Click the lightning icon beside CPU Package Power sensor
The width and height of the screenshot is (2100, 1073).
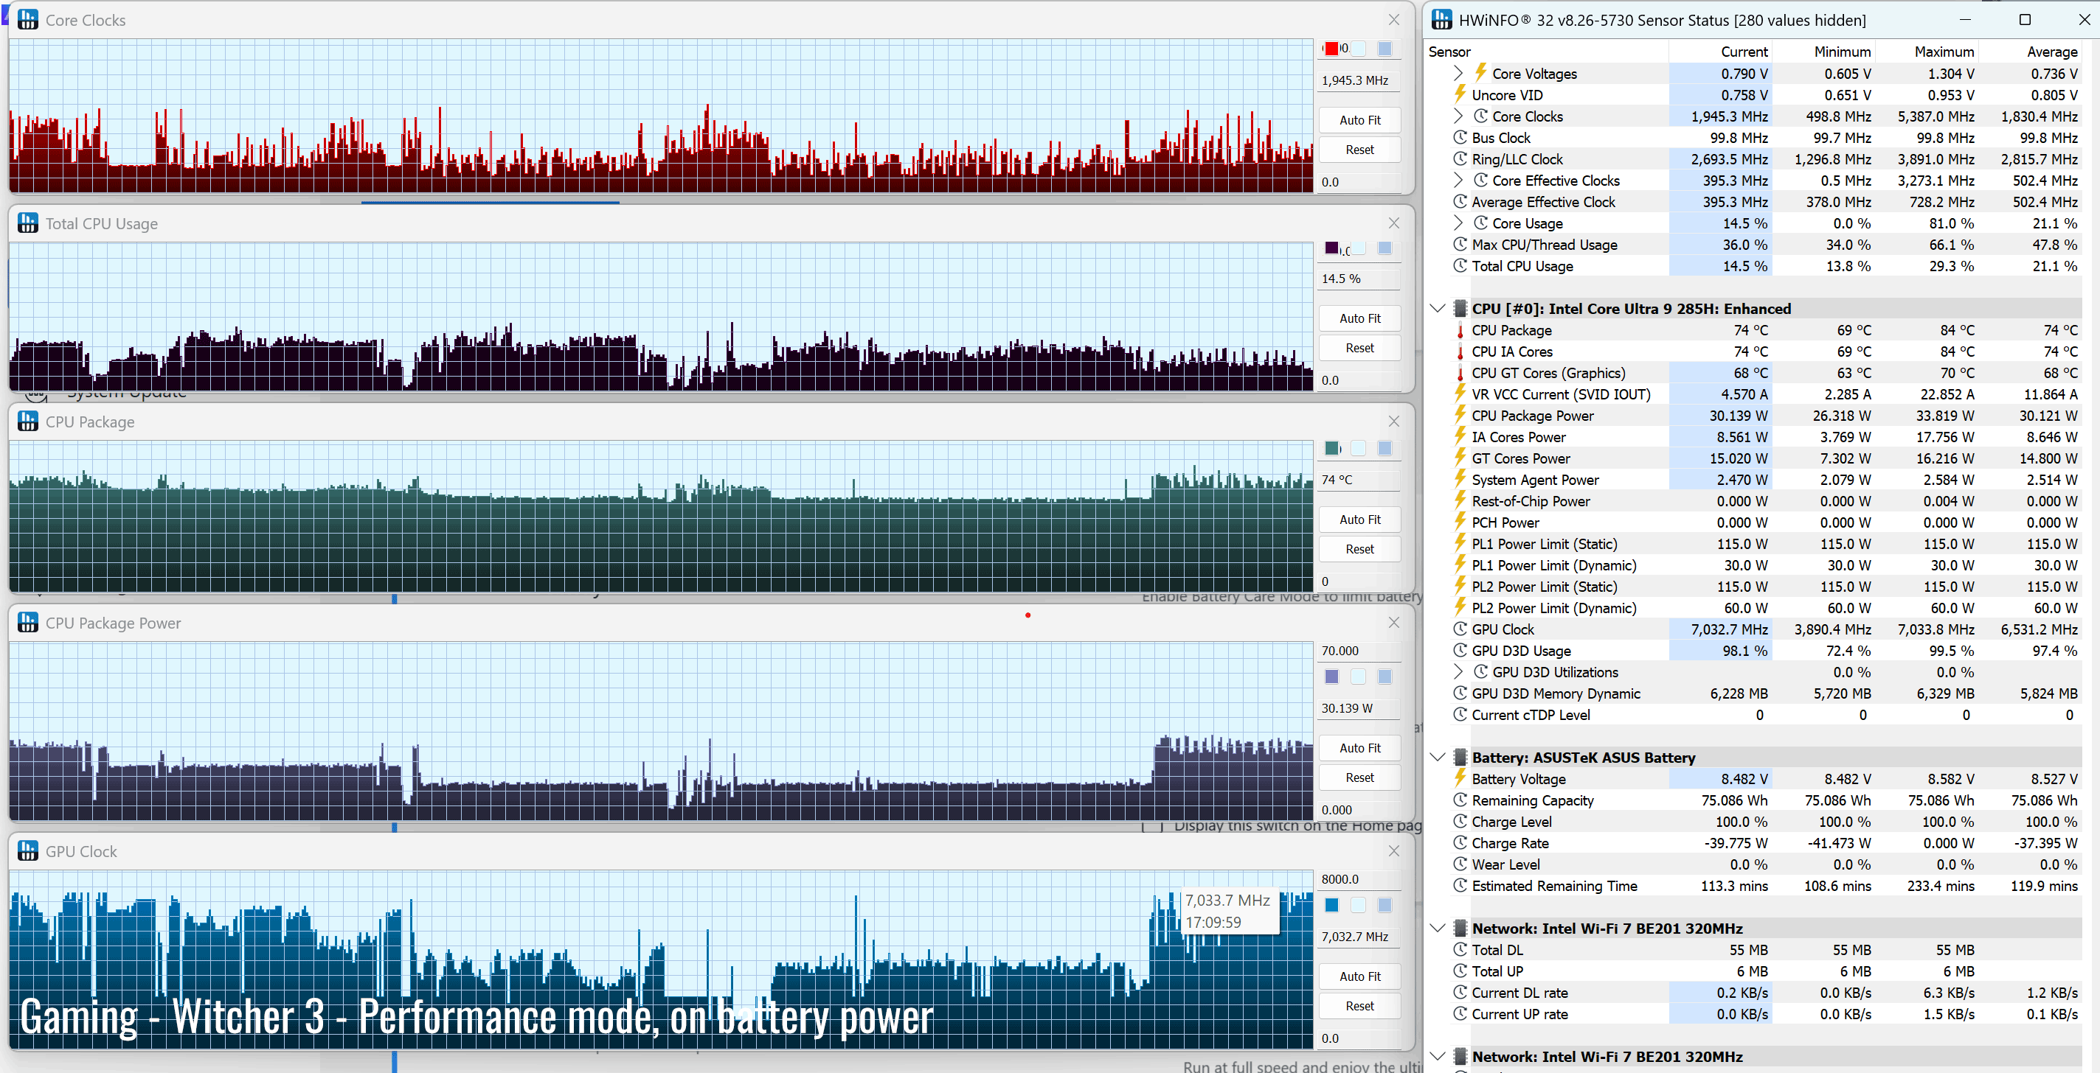(x=1460, y=415)
